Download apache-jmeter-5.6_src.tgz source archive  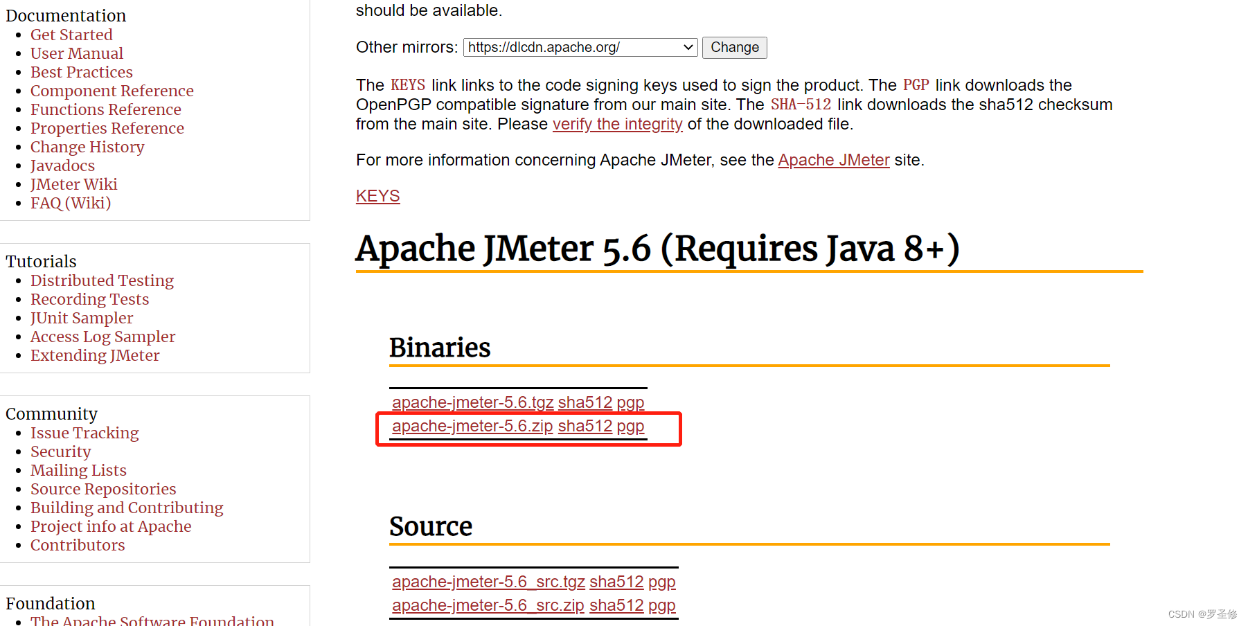click(x=488, y=582)
